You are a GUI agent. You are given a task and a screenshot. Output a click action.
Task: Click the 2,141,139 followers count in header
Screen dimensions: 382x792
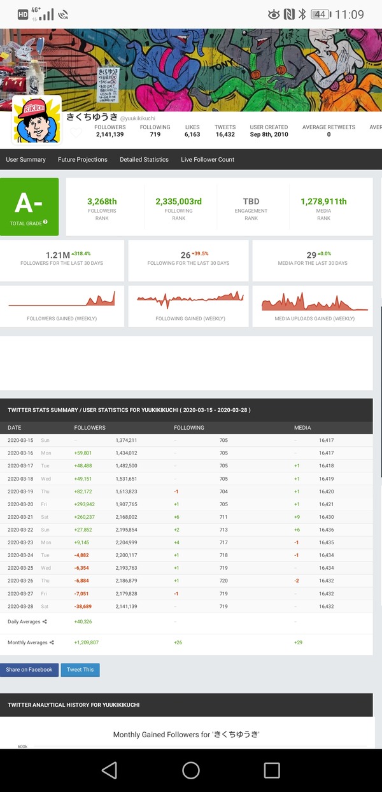(x=110, y=134)
